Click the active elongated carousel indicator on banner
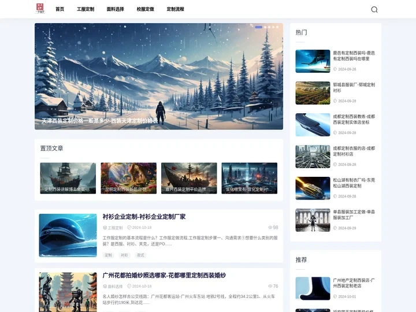416x312 pixels. [x=259, y=27]
